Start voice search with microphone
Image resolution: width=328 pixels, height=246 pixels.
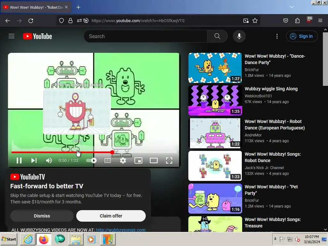pos(239,36)
